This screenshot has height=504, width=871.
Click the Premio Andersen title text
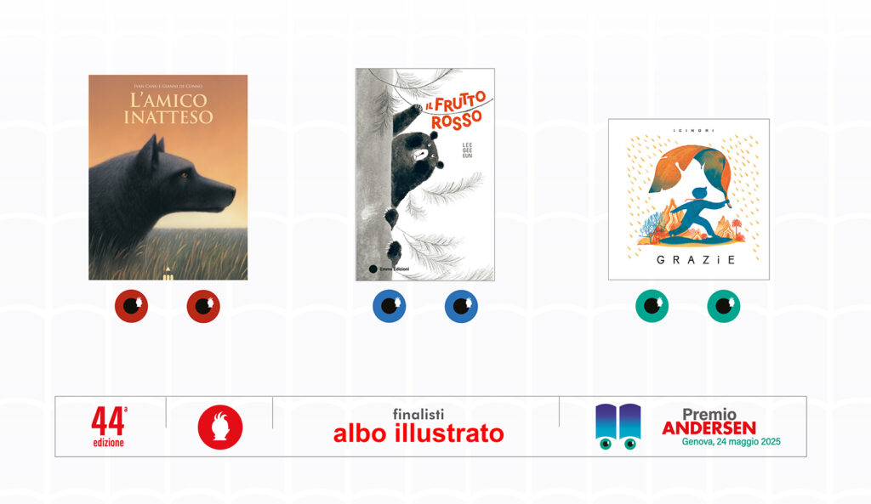tap(709, 422)
